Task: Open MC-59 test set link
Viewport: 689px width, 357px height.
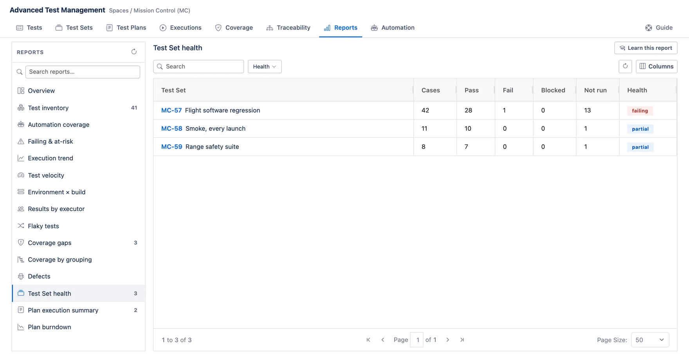Action: pos(172,147)
